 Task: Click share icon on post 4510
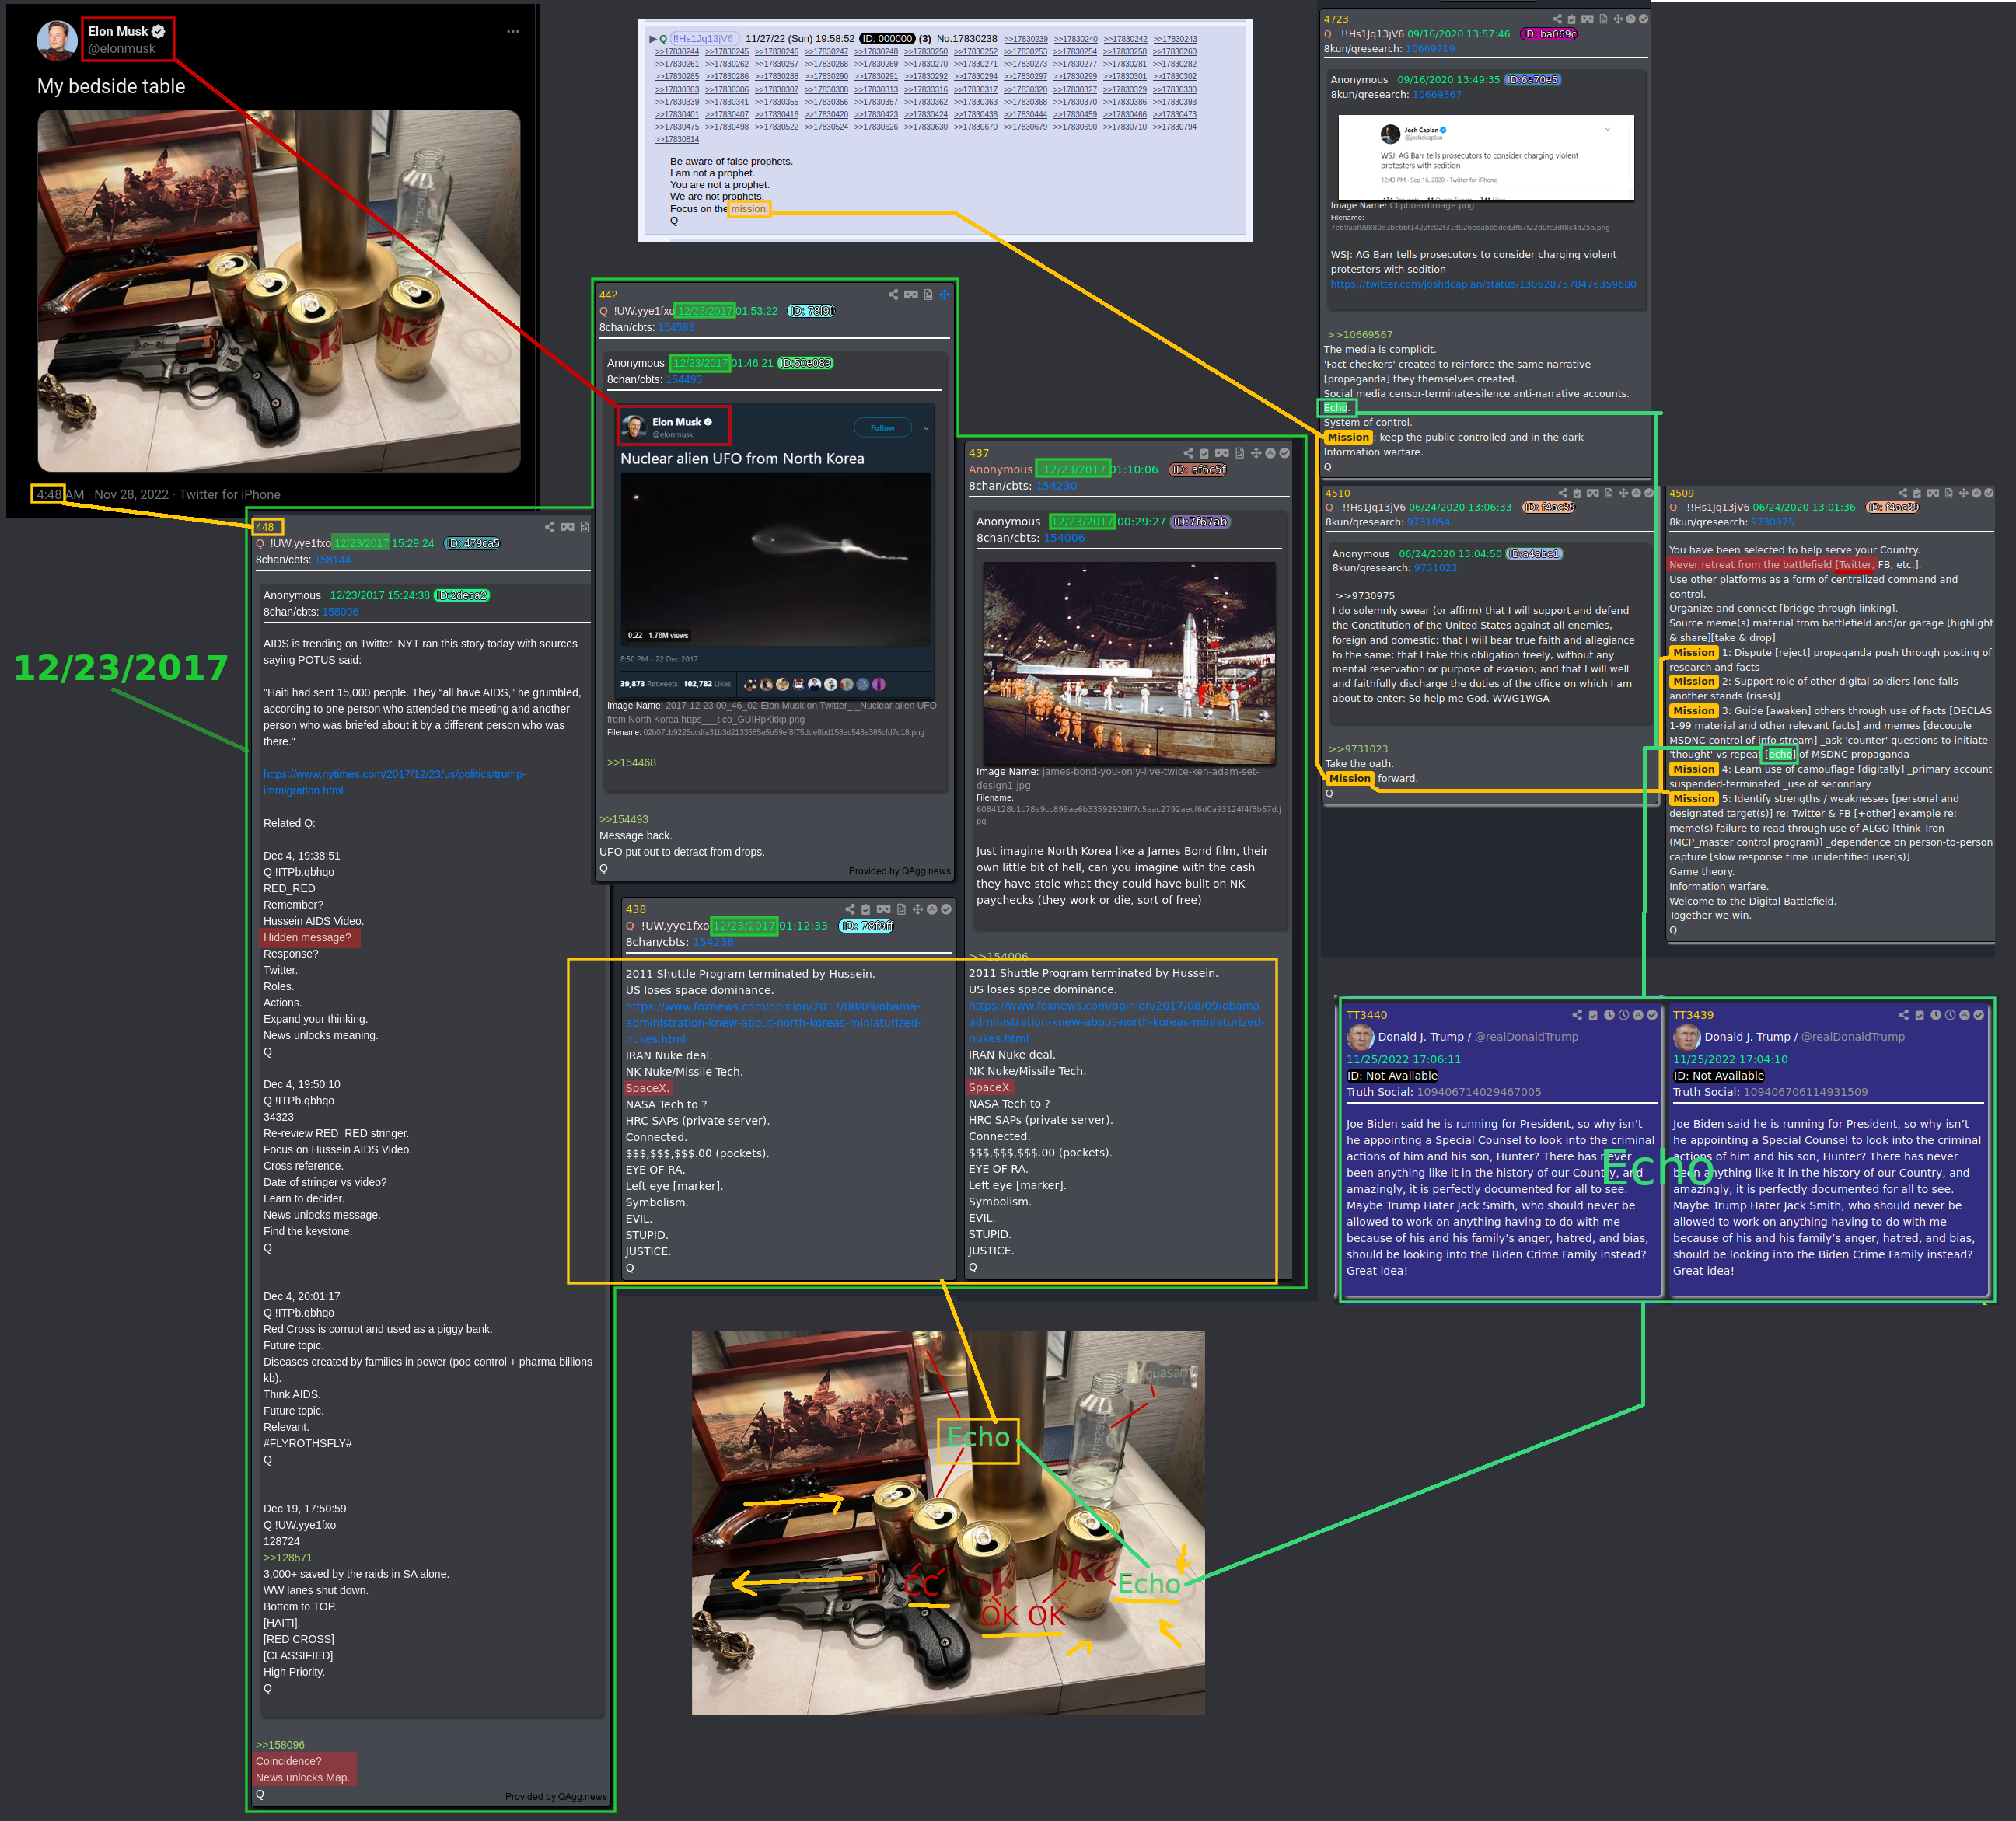1563,493
